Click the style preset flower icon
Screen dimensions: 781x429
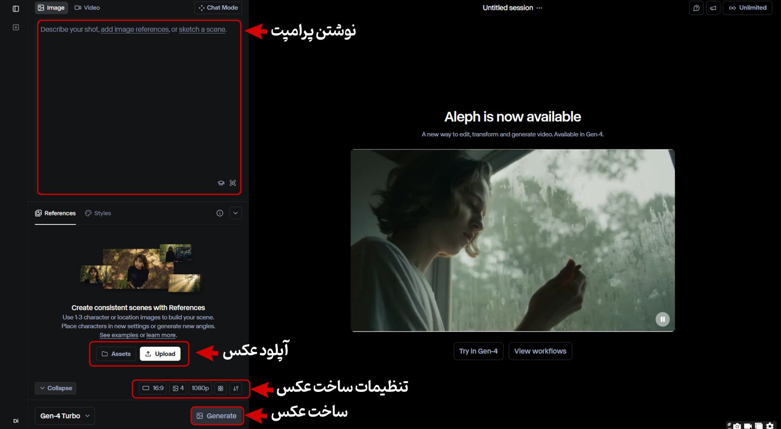(x=221, y=388)
